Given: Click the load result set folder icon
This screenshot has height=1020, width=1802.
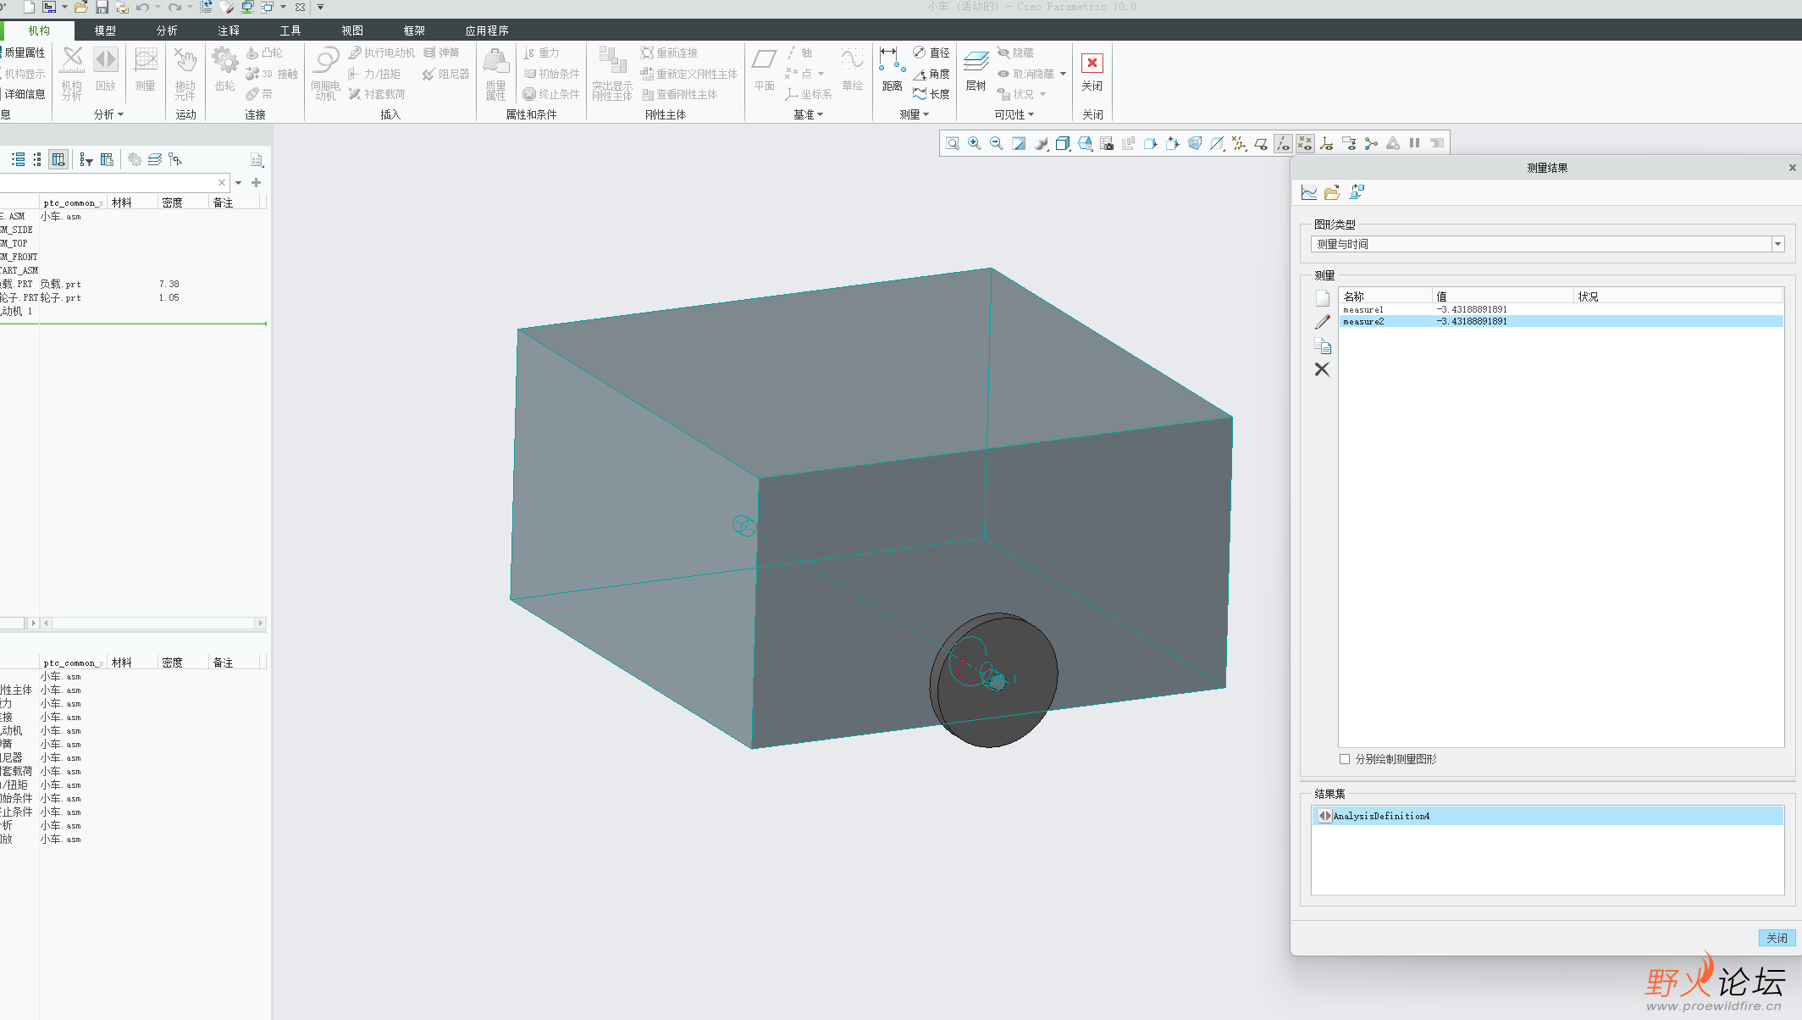Looking at the screenshot, I should coord(1332,192).
